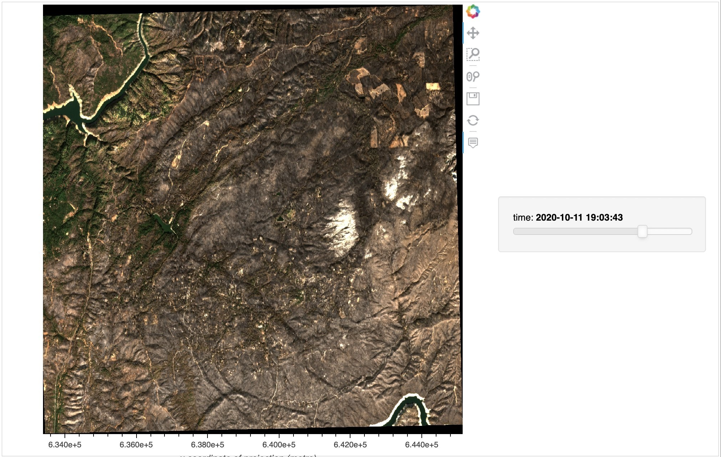Click the 6.420e+5 x-axis tick label
Screen dimensions: 721x457
(x=350, y=444)
